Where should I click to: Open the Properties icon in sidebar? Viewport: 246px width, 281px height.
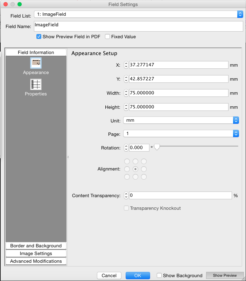coord(36,85)
